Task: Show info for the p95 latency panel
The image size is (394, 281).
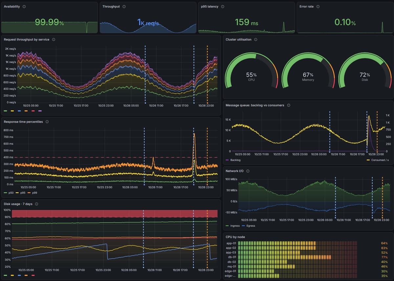Action: (x=223, y=7)
